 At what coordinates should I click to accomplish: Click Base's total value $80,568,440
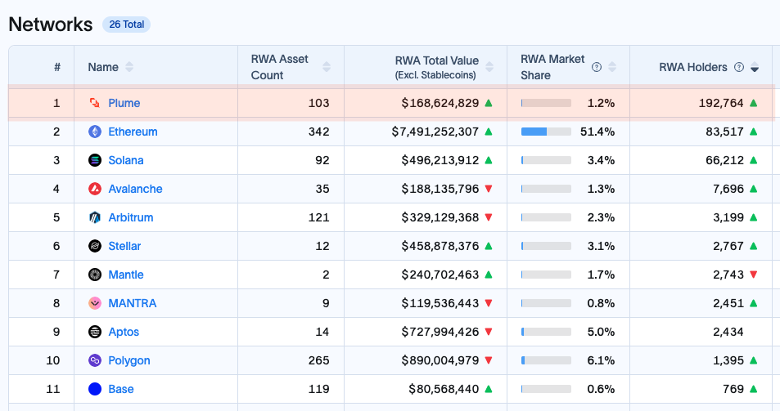(444, 389)
